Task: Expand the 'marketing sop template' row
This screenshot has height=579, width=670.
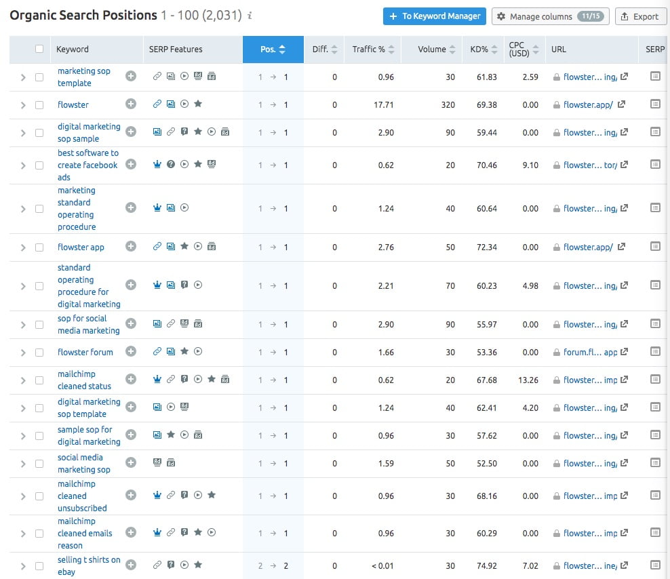Action: 23,77
